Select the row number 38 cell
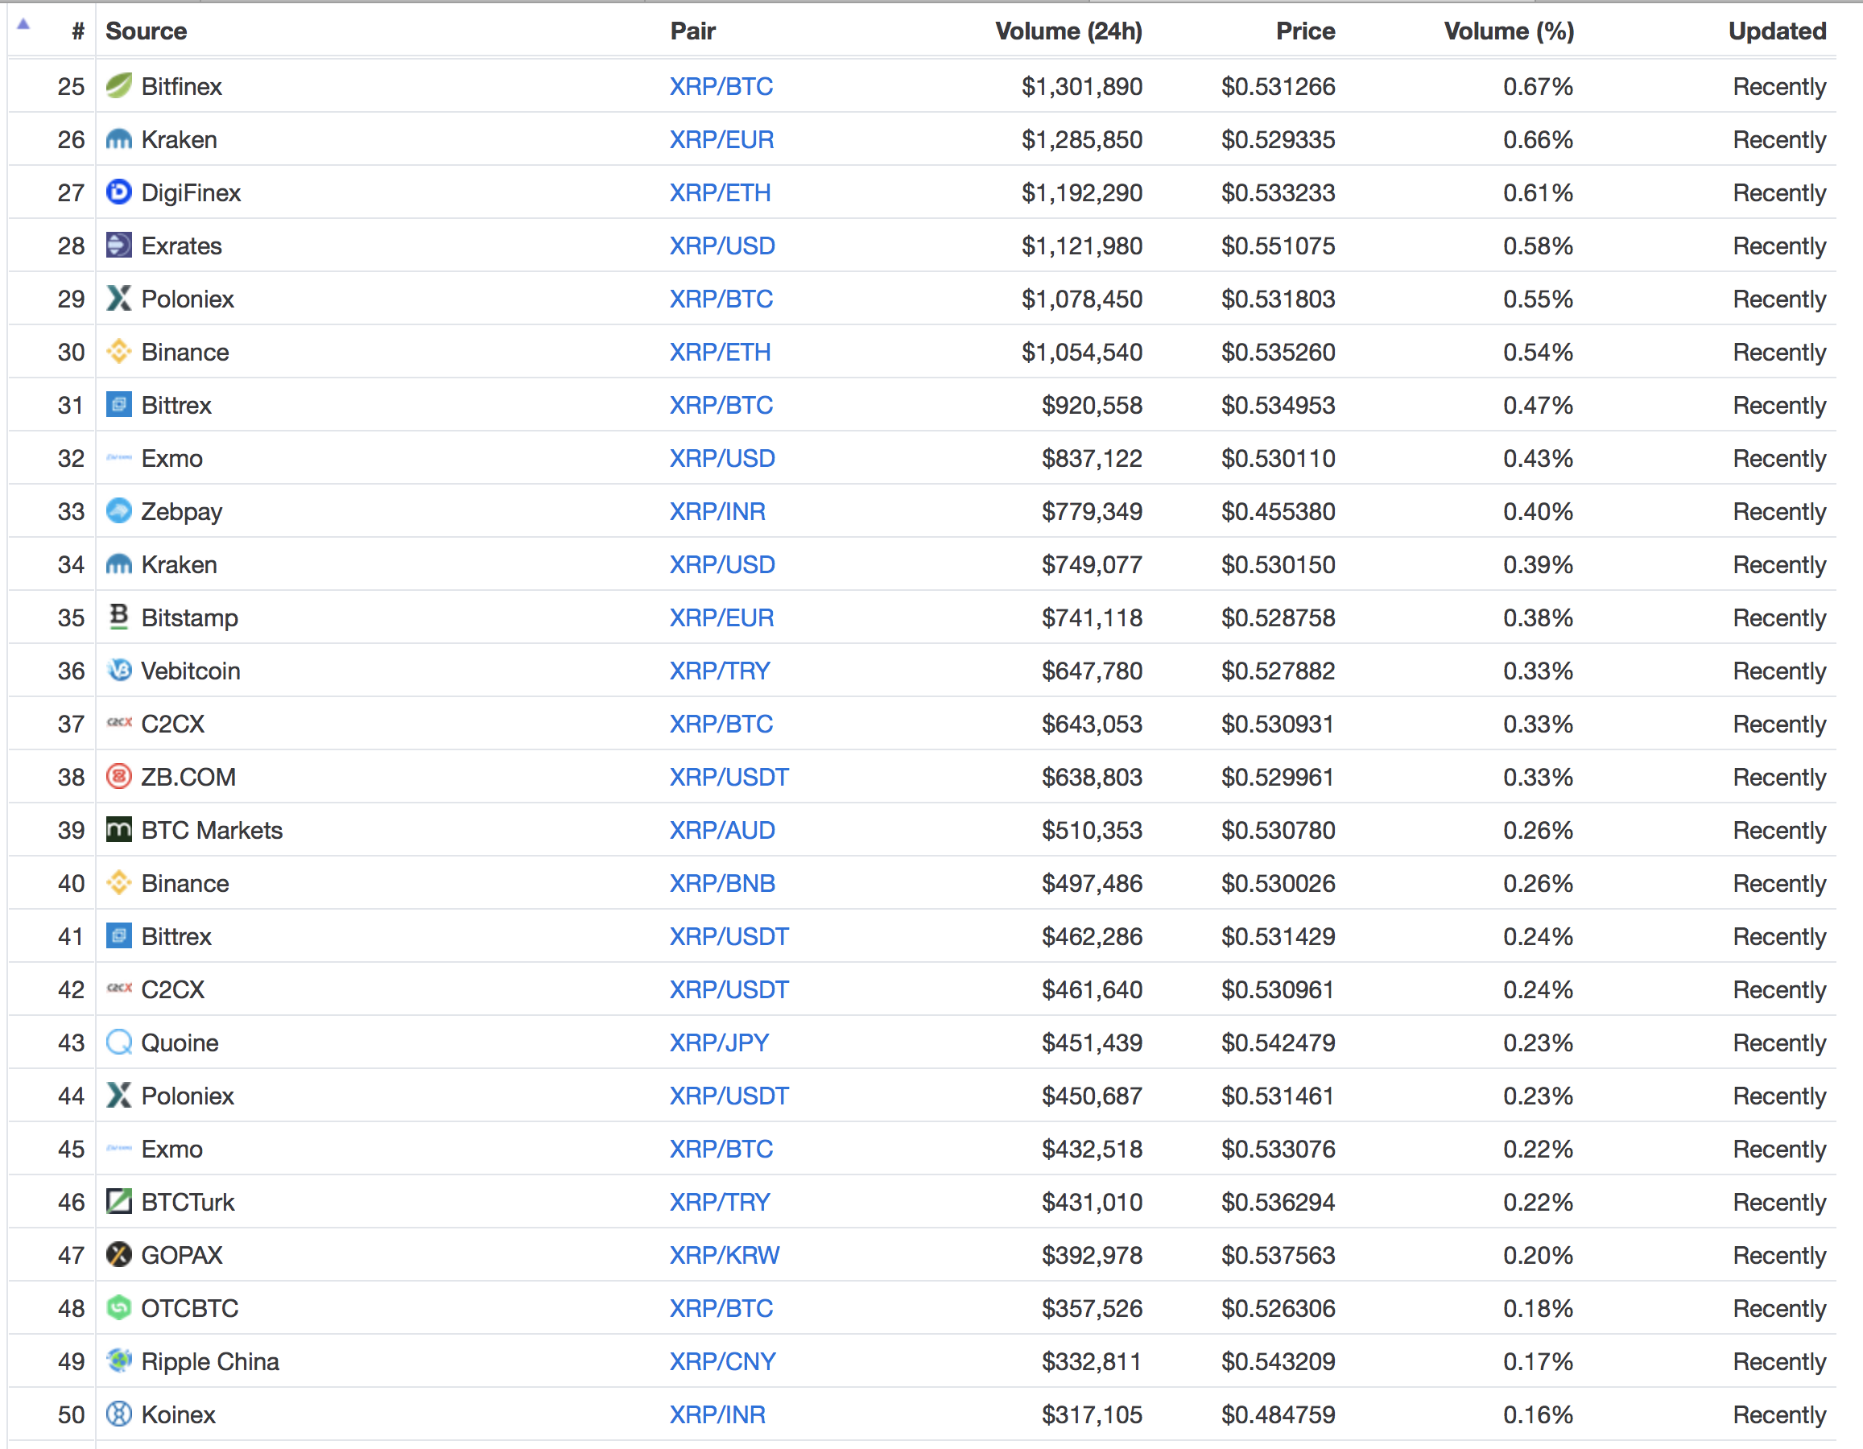Screen dimensions: 1863x1449 coord(71,777)
